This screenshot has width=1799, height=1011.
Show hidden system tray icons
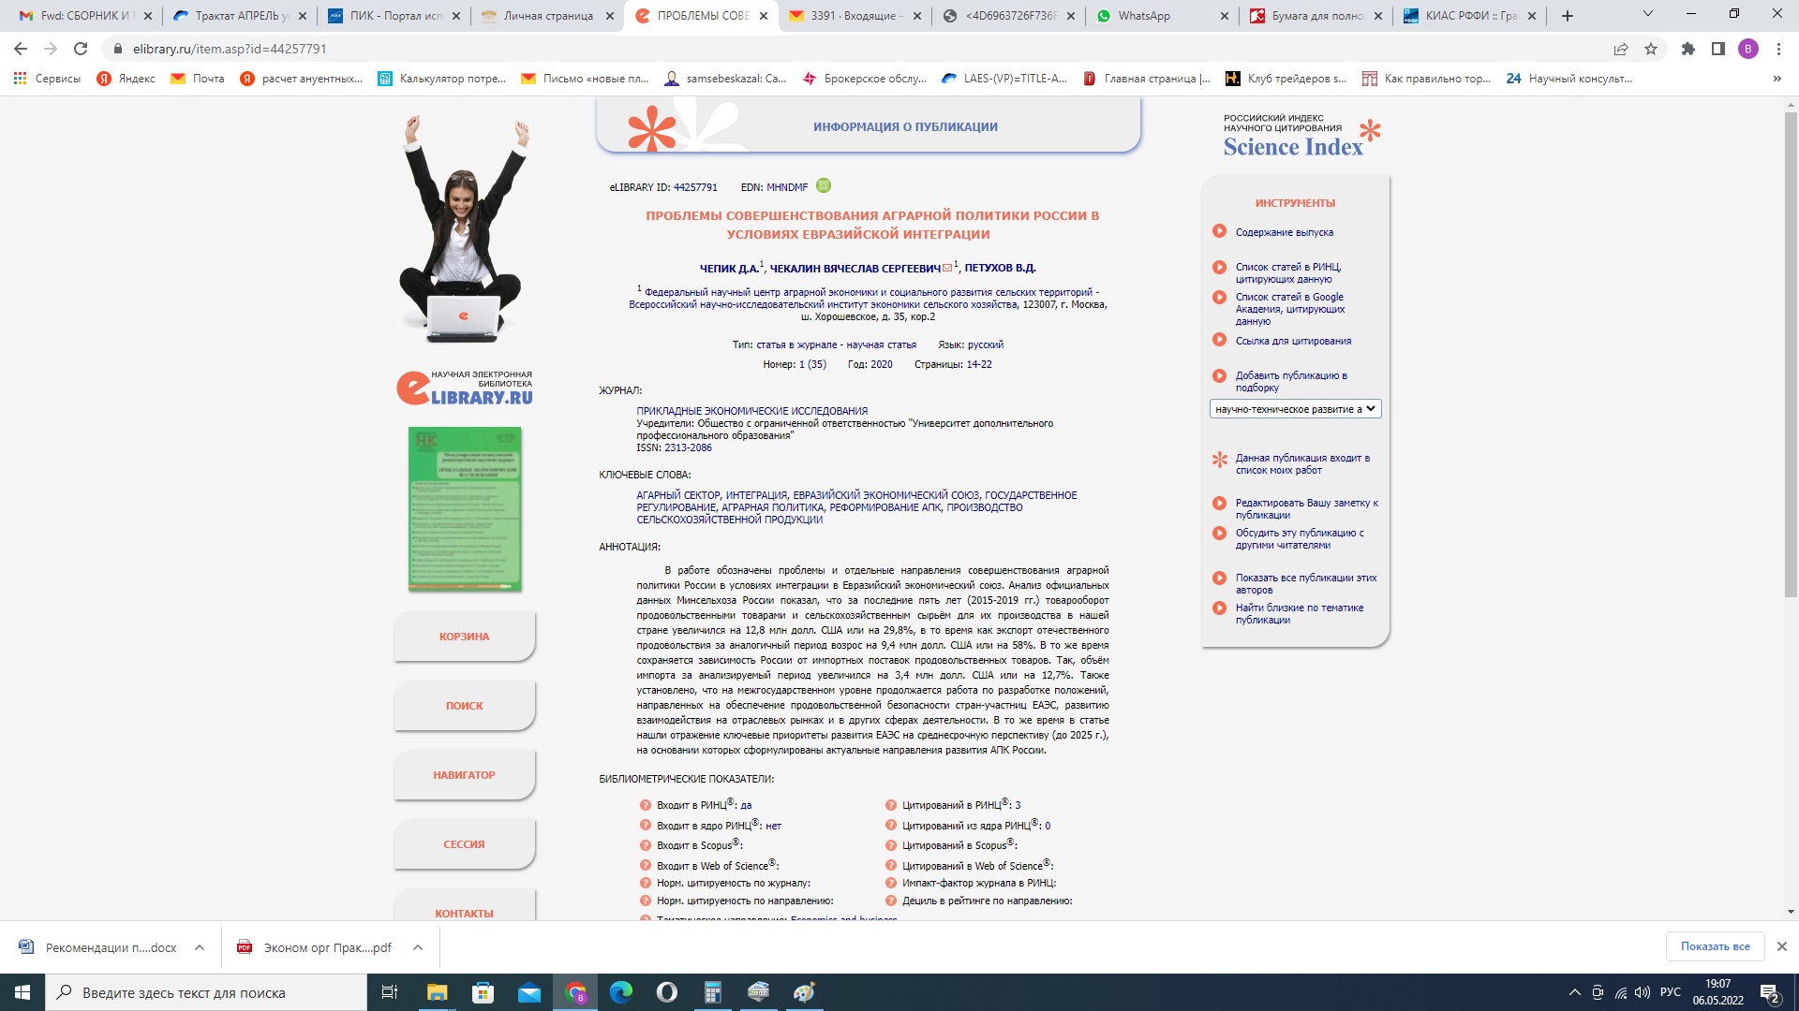pos(1575,992)
